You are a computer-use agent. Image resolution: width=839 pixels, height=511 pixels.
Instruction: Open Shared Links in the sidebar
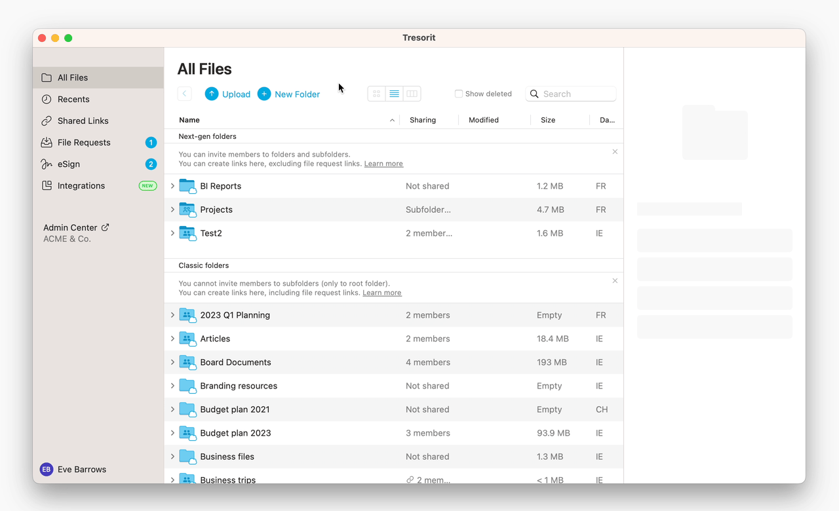[x=98, y=121]
